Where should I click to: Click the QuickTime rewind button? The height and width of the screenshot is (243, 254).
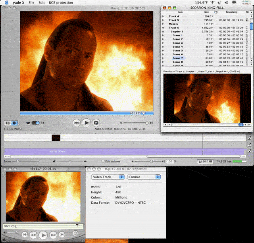33,235
